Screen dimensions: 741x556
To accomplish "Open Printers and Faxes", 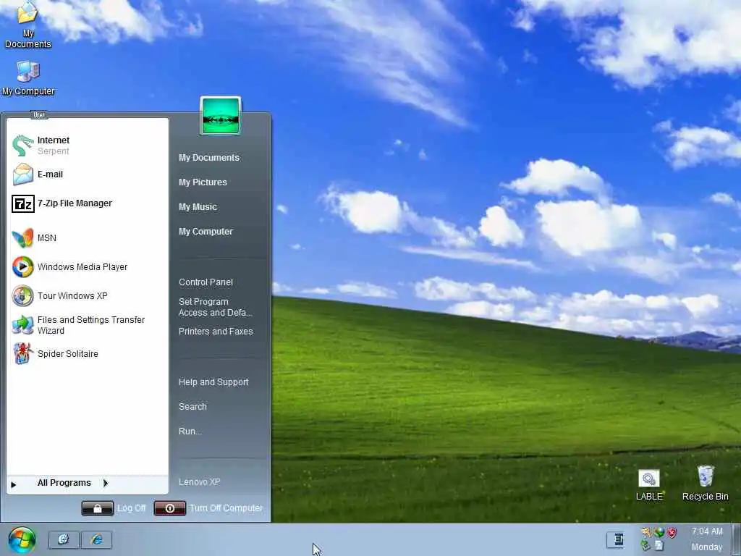I will tap(216, 332).
